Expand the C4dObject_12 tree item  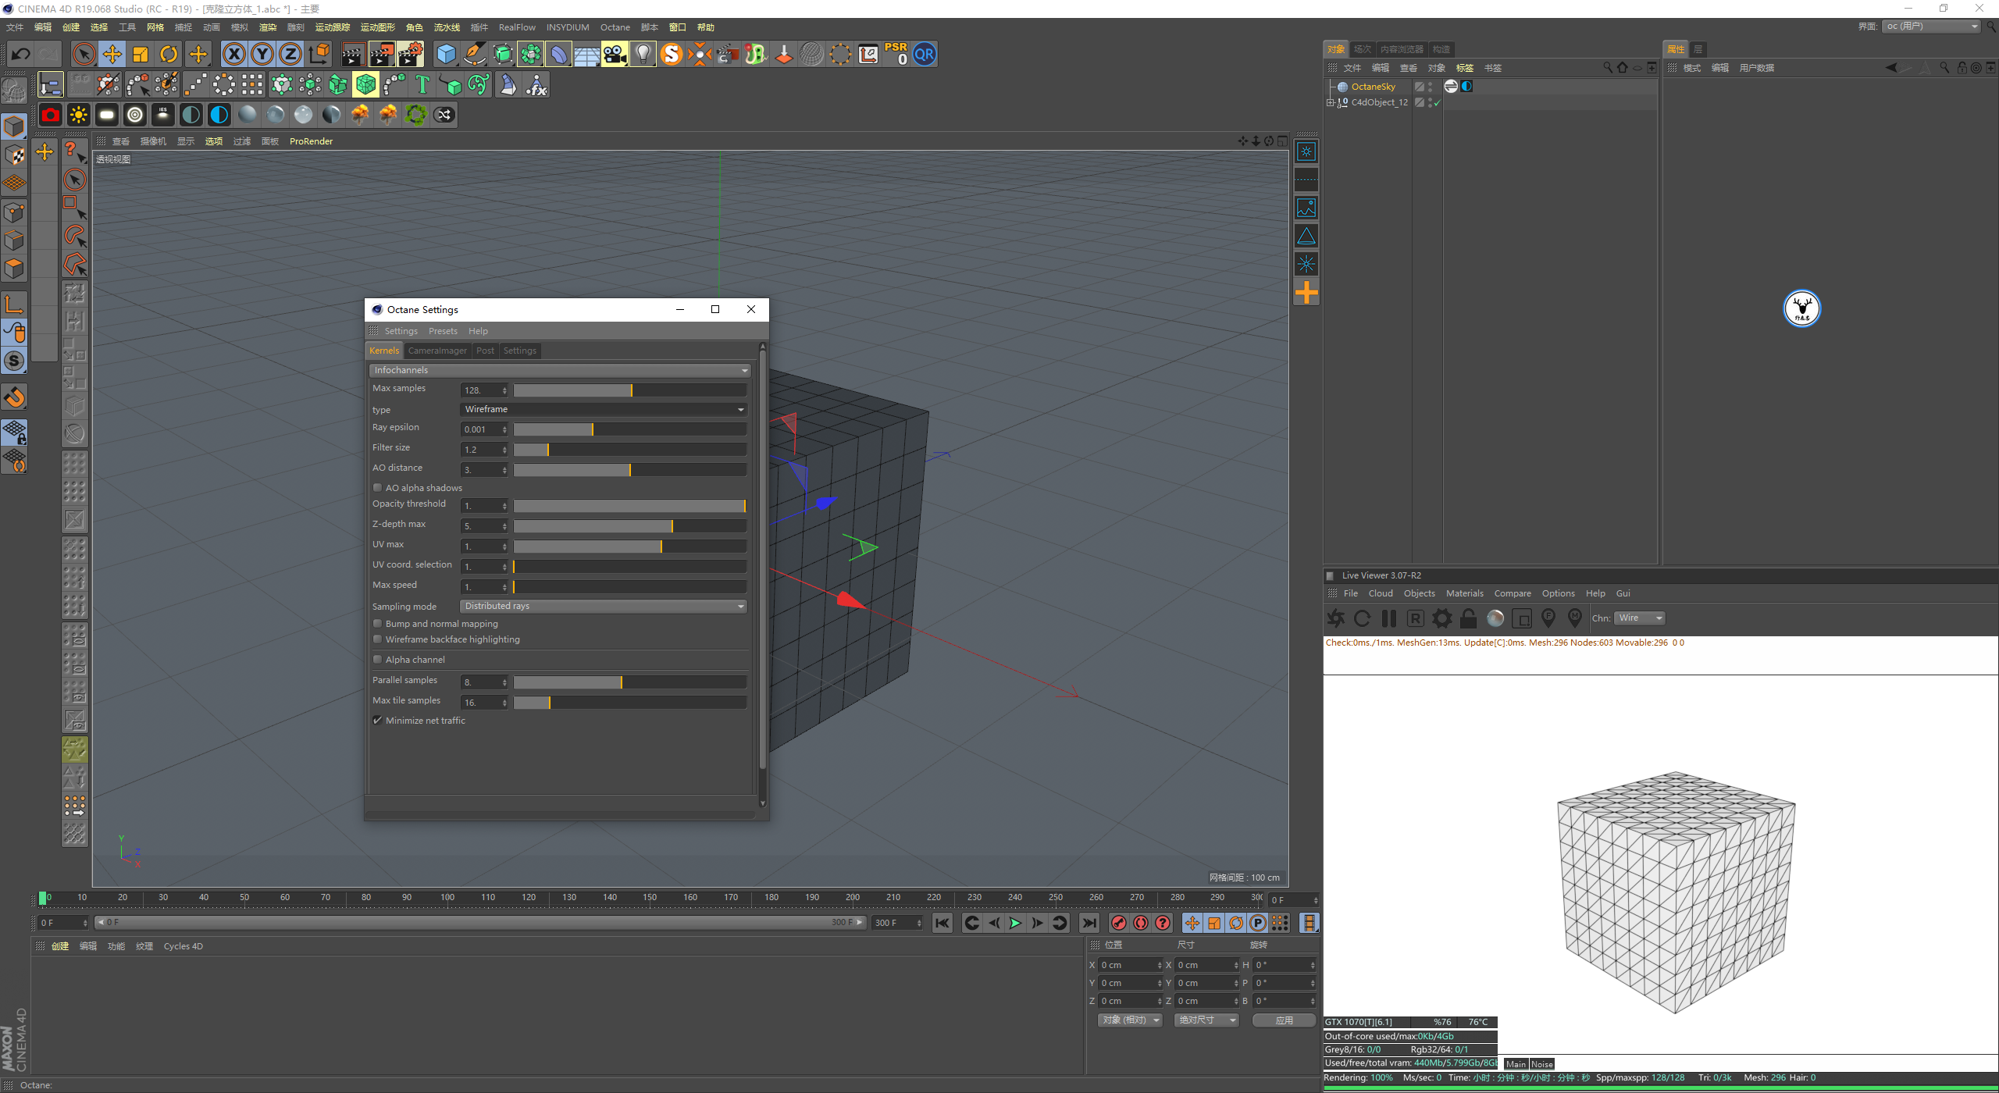(1331, 102)
